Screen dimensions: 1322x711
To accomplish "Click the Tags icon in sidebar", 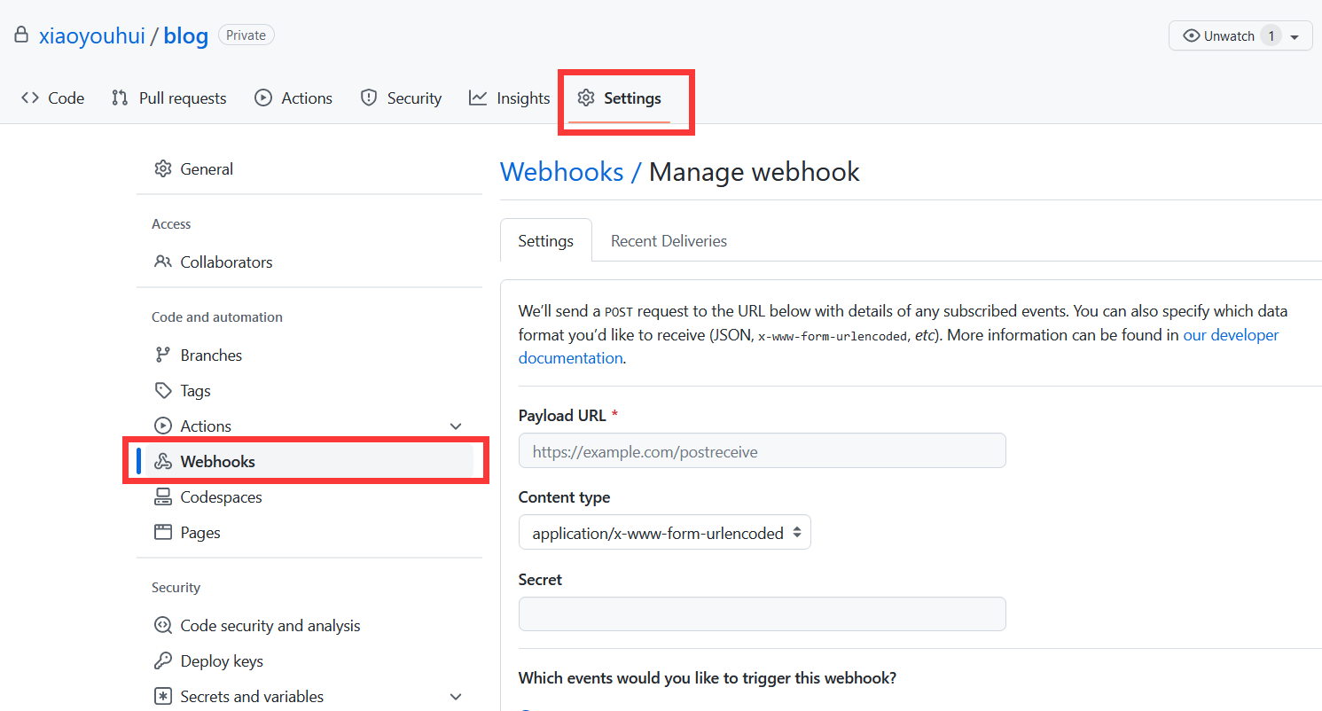I will coord(163,391).
